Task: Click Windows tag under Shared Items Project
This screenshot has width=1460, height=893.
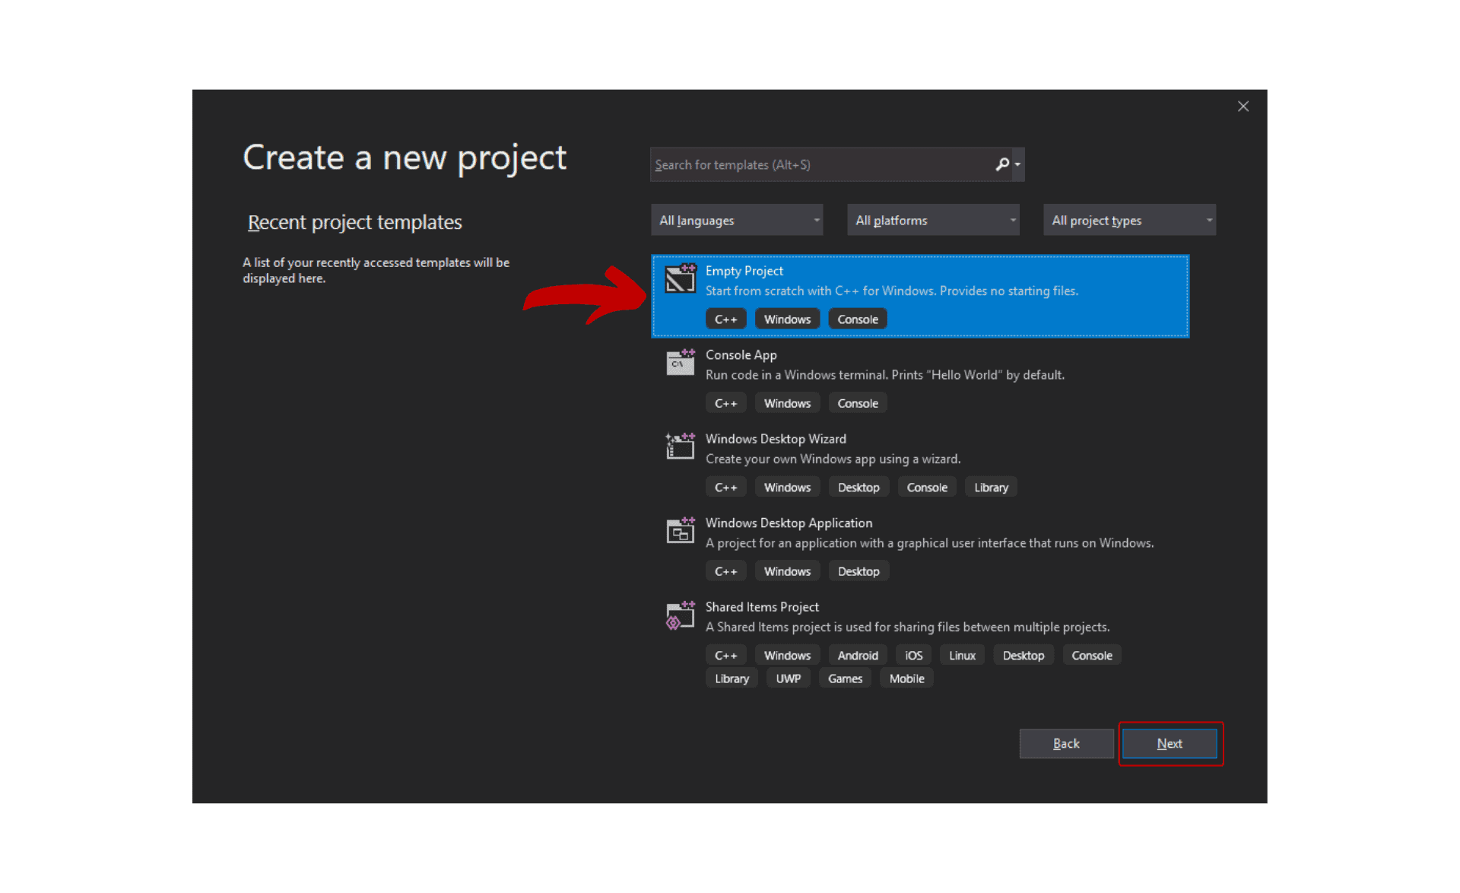Action: 787,655
